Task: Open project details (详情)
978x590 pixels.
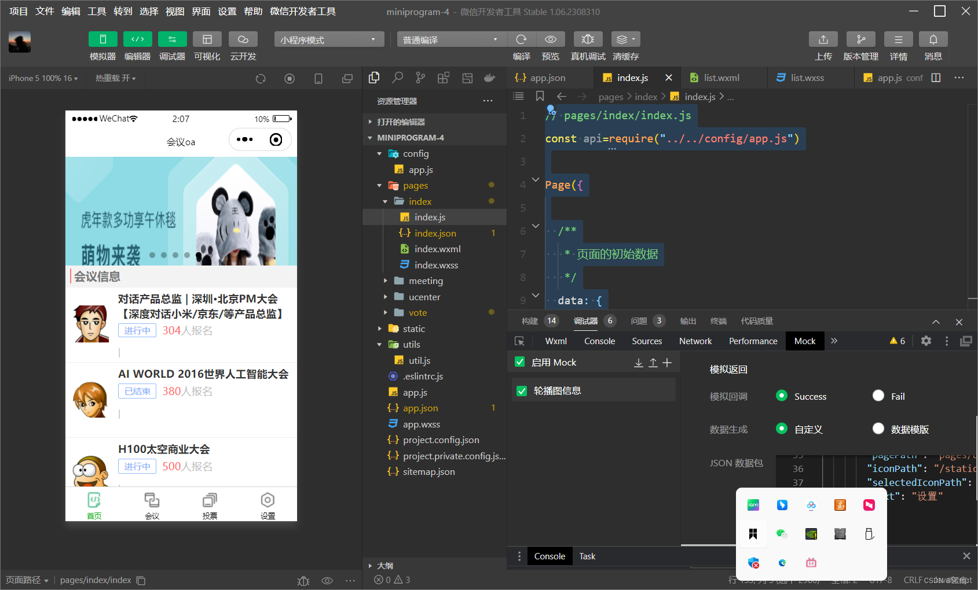Action: click(x=898, y=39)
